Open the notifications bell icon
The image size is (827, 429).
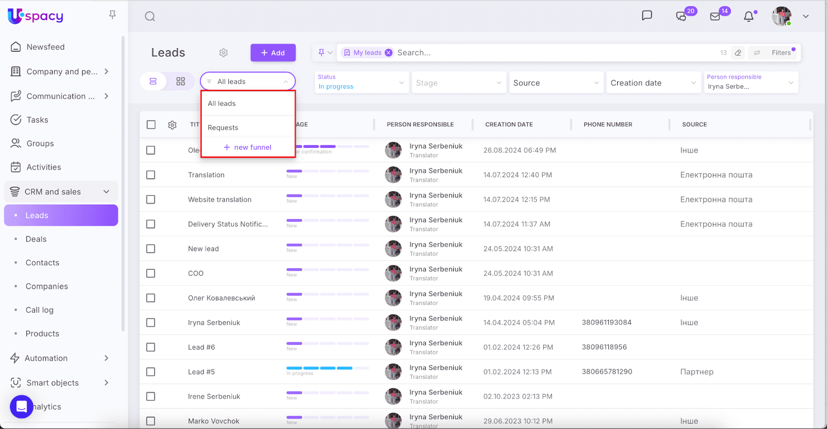click(748, 17)
